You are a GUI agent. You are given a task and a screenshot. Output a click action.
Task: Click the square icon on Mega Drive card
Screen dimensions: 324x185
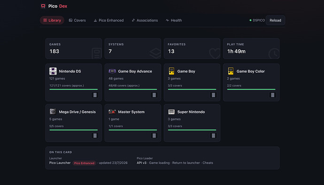click(x=95, y=135)
